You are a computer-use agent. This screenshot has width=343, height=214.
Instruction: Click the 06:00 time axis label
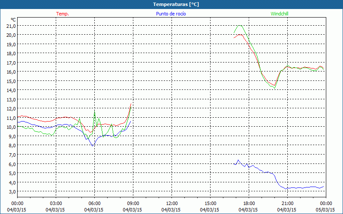[x=94, y=204]
